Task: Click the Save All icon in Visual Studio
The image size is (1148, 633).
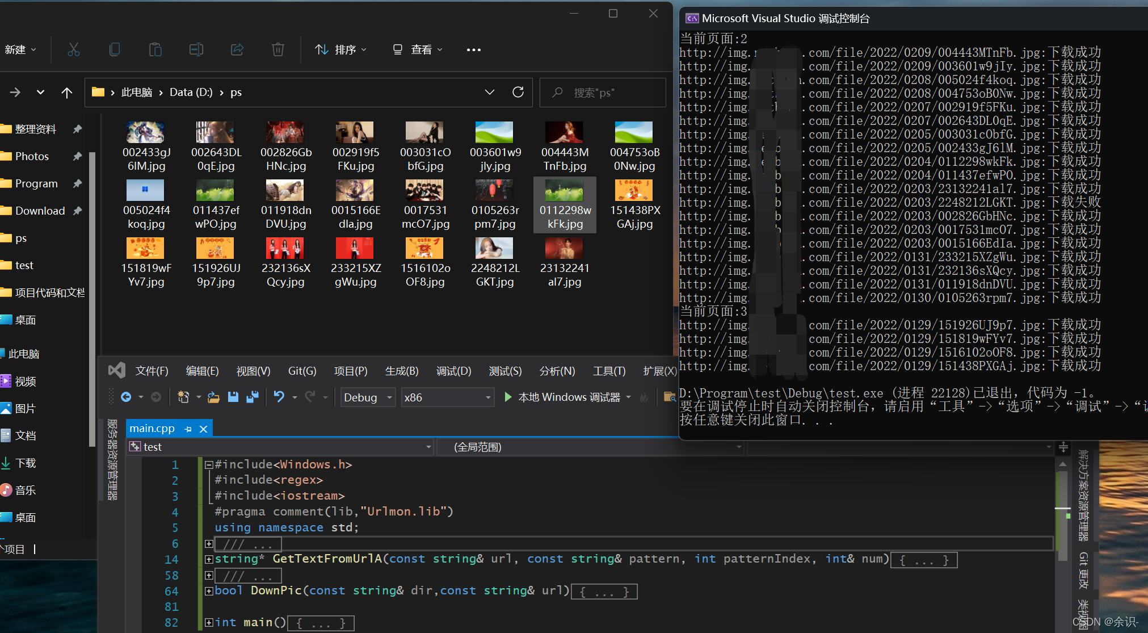Action: 253,397
